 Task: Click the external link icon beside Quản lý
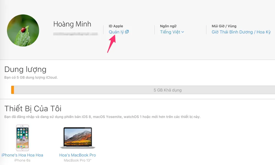127,32
